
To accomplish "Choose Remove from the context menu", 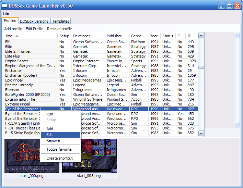I will pyautogui.click(x=53, y=140).
